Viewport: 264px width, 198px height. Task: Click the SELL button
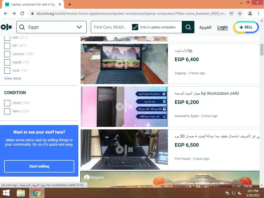pyautogui.click(x=246, y=27)
